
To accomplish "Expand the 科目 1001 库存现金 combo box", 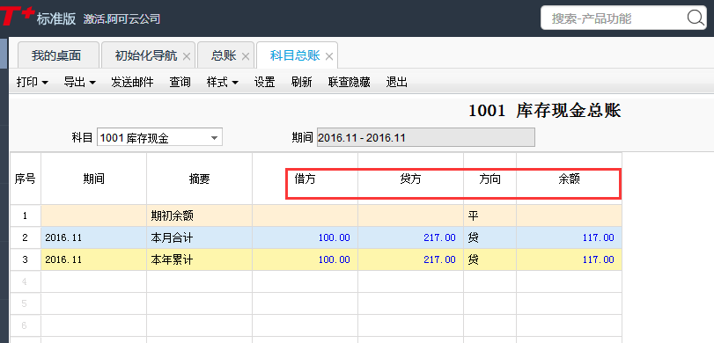I will pos(215,138).
